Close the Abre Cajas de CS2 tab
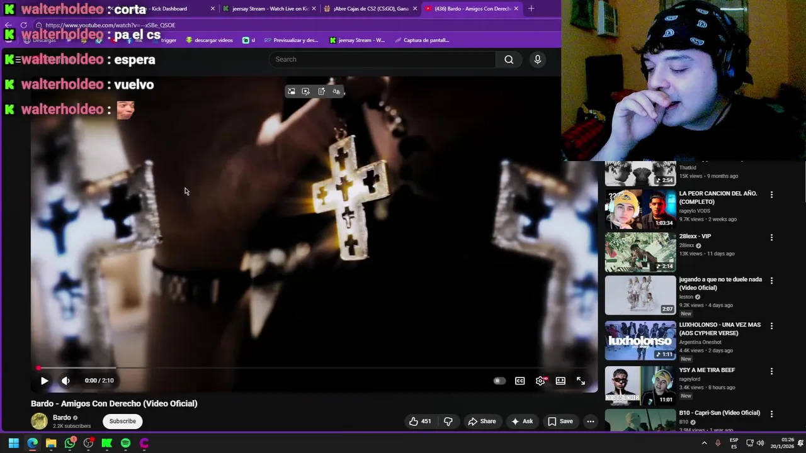The image size is (806, 453). tap(414, 9)
